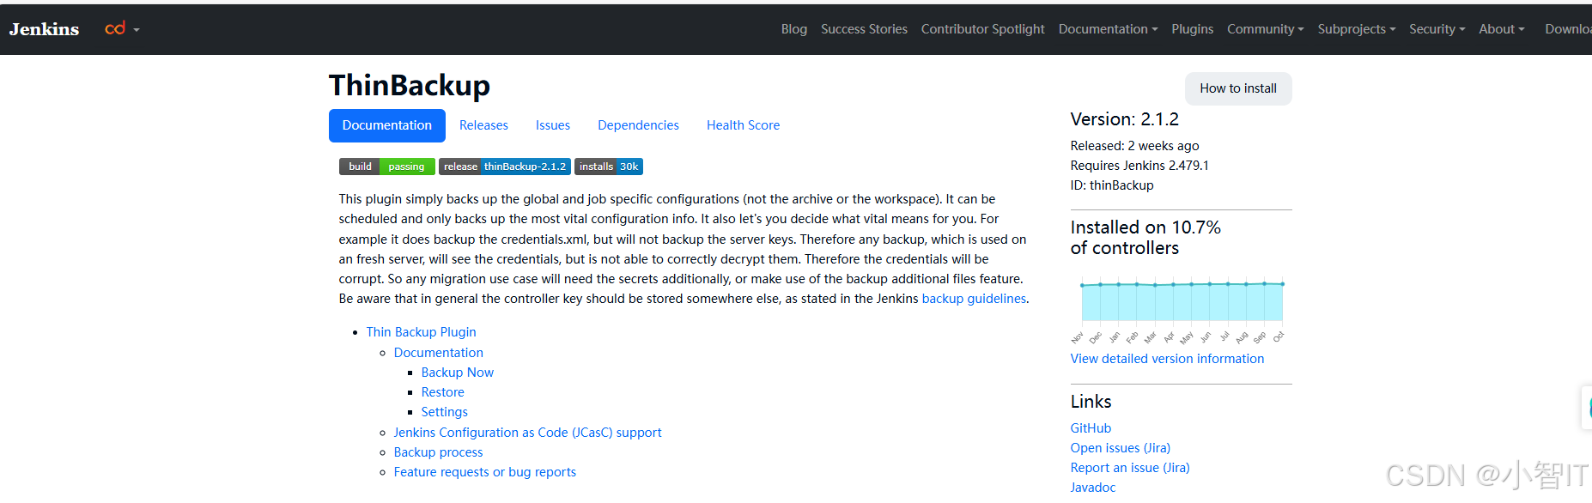Open Contributor Spotlight
Screen dimensions: 1592x503
point(982,29)
